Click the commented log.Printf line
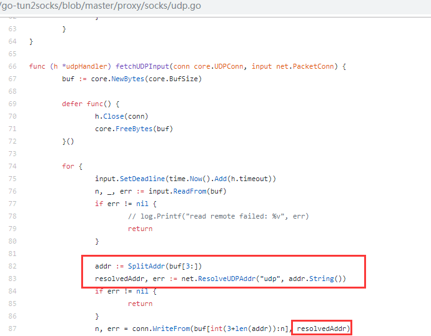This screenshot has height=336, width=431. 219,216
